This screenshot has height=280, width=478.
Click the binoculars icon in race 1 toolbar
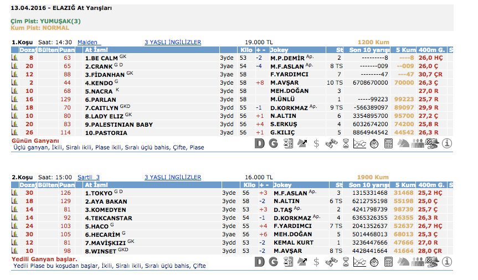pyautogui.click(x=331, y=143)
